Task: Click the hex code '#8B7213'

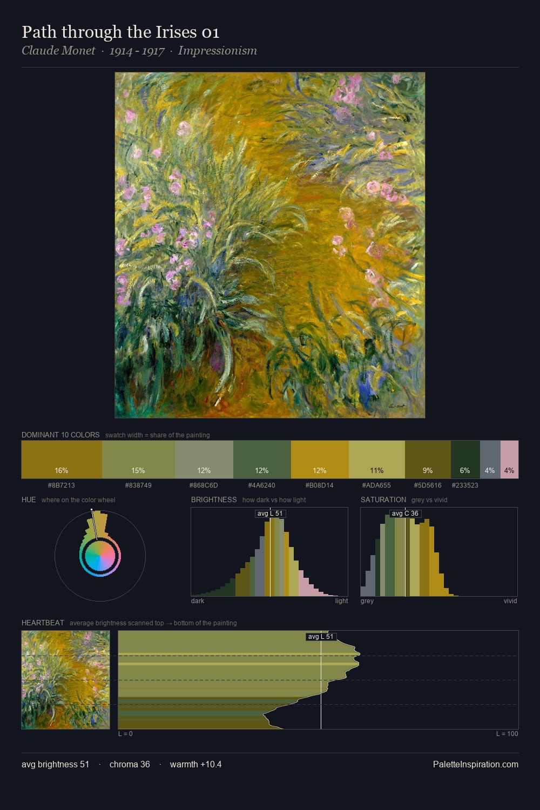Action: point(62,485)
